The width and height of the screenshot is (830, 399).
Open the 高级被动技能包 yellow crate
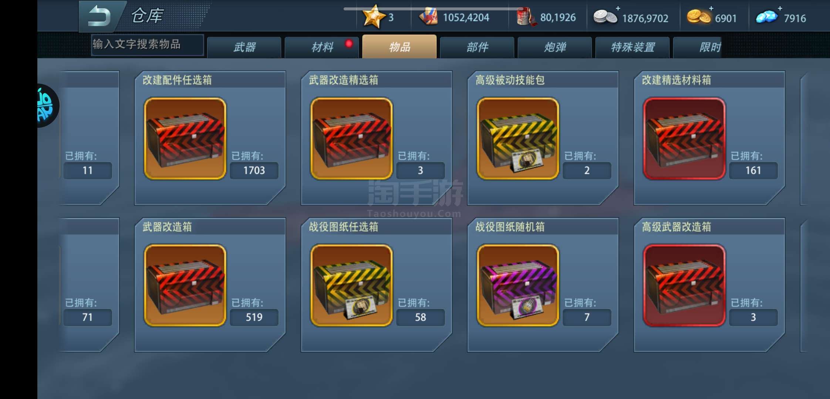point(518,139)
